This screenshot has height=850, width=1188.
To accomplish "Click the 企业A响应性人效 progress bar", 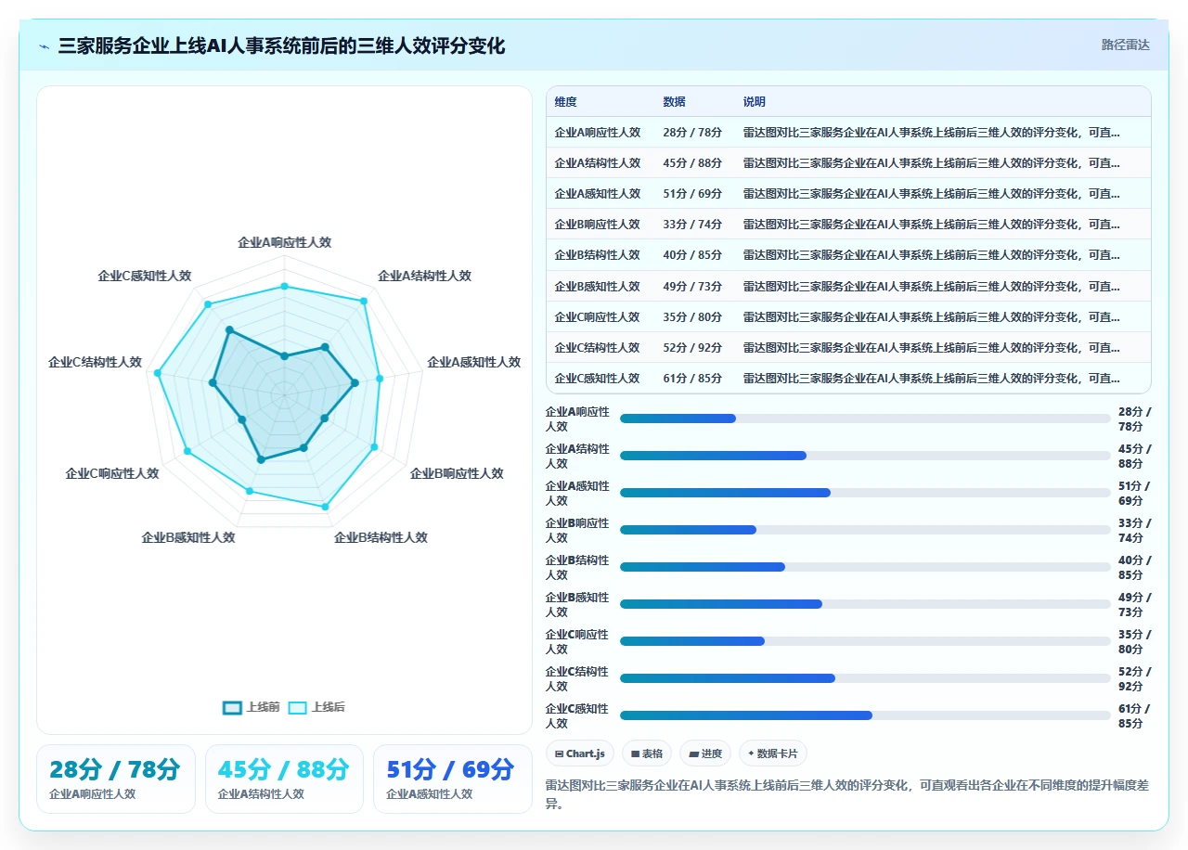I will 865,419.
